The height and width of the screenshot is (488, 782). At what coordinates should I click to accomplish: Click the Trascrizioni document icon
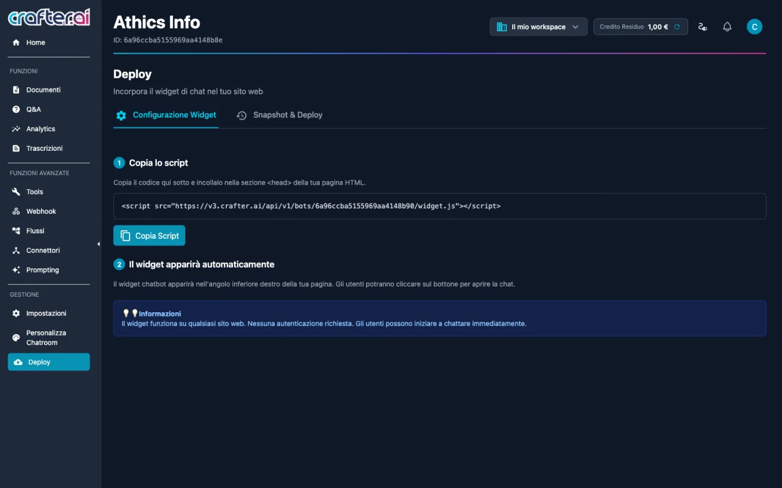(16, 148)
